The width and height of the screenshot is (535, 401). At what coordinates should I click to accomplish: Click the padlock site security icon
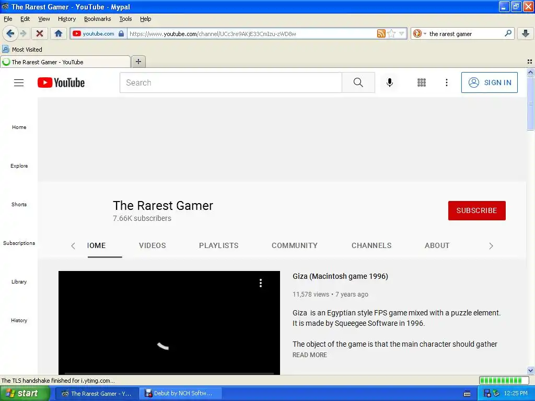click(x=121, y=33)
